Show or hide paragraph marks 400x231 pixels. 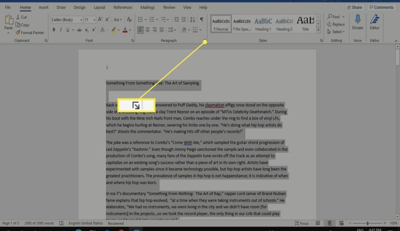pyautogui.click(x=201, y=20)
